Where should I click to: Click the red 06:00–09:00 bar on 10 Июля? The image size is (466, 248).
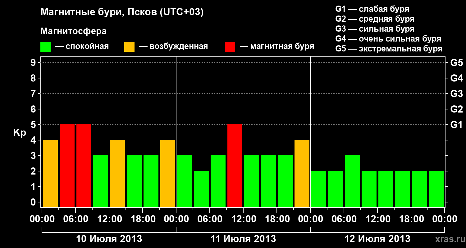(84, 166)
